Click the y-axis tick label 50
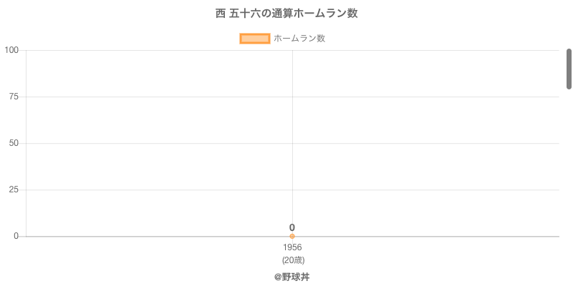 click(14, 143)
